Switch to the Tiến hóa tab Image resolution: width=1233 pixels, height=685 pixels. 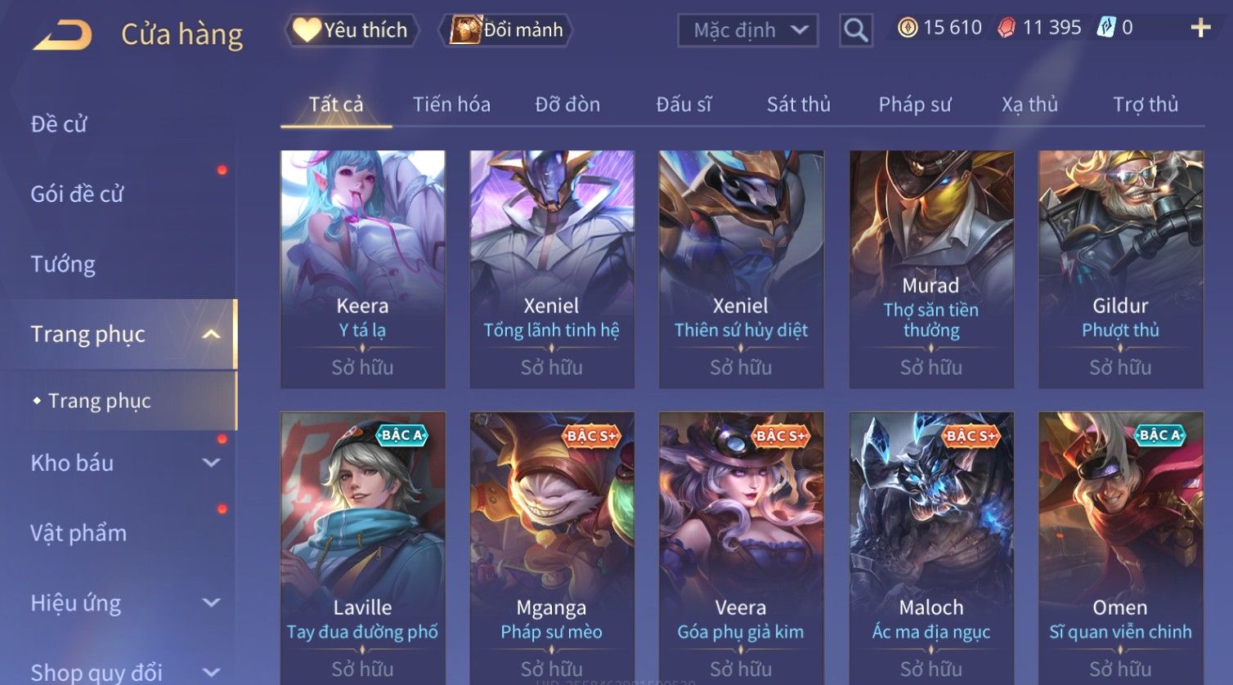451,105
